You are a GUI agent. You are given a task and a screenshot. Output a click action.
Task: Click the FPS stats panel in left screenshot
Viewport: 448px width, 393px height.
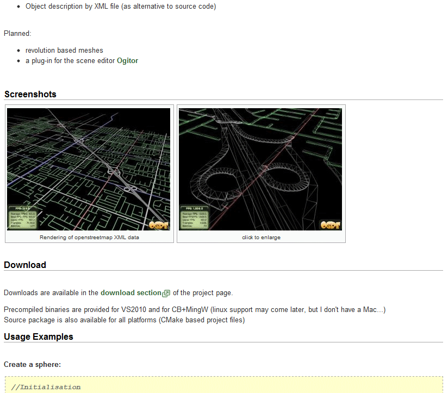point(23,217)
